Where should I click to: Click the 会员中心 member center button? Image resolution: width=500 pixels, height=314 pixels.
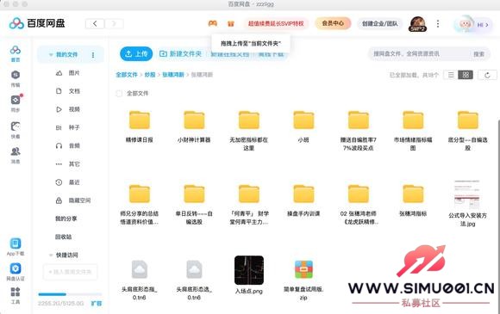[333, 23]
